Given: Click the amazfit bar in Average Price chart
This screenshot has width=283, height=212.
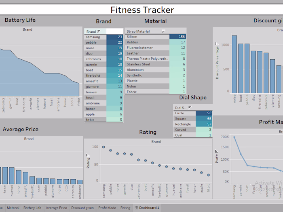Looking at the screenshot, I should click(x=25, y=178).
